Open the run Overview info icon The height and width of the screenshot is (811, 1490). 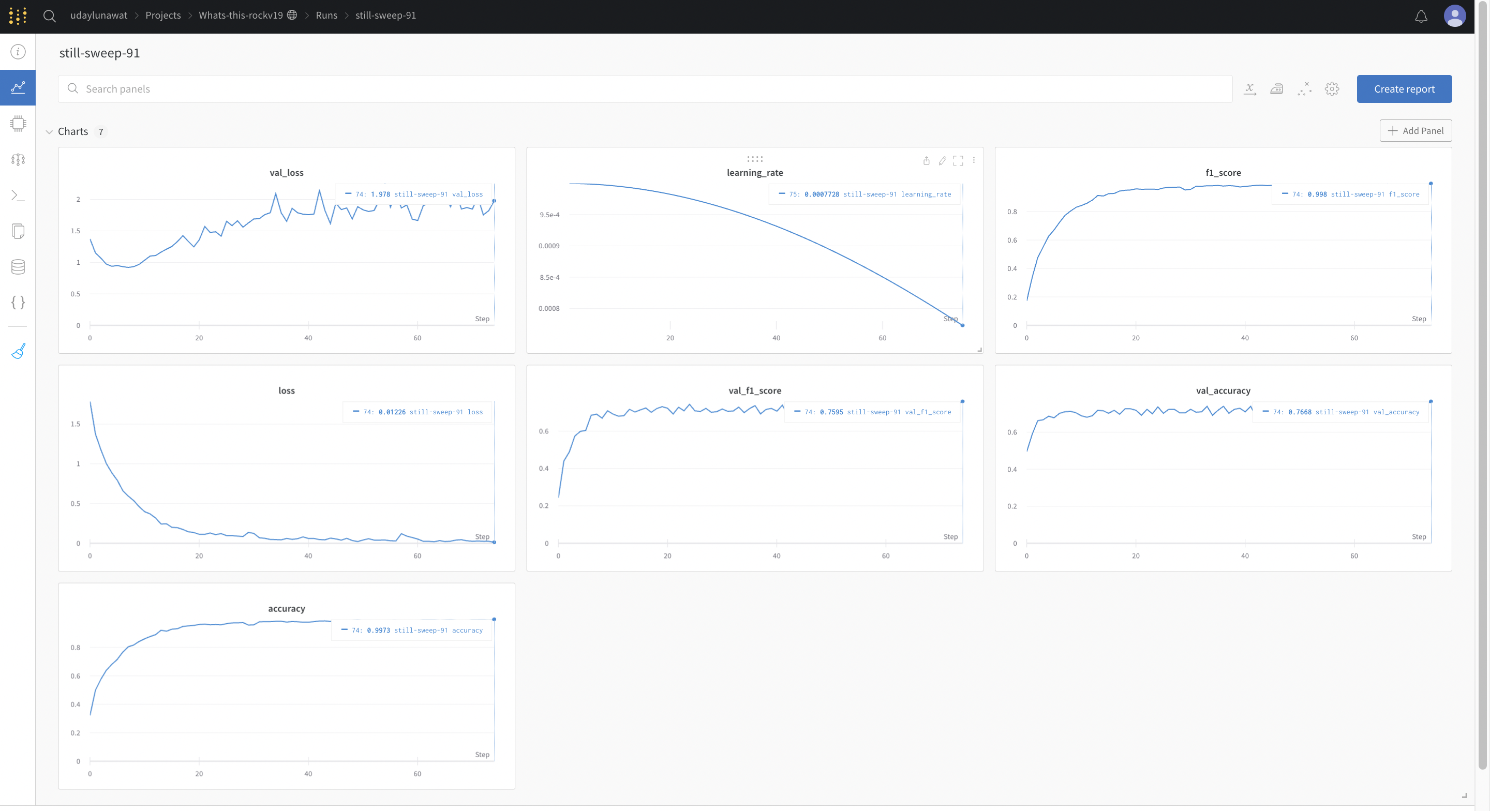pos(18,52)
